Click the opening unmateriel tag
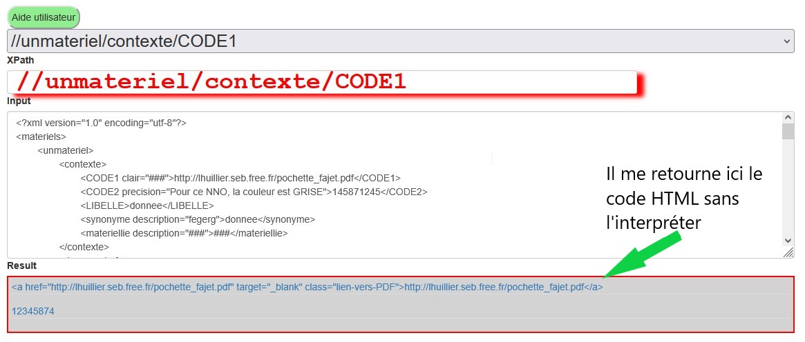805x342 pixels. (x=65, y=150)
